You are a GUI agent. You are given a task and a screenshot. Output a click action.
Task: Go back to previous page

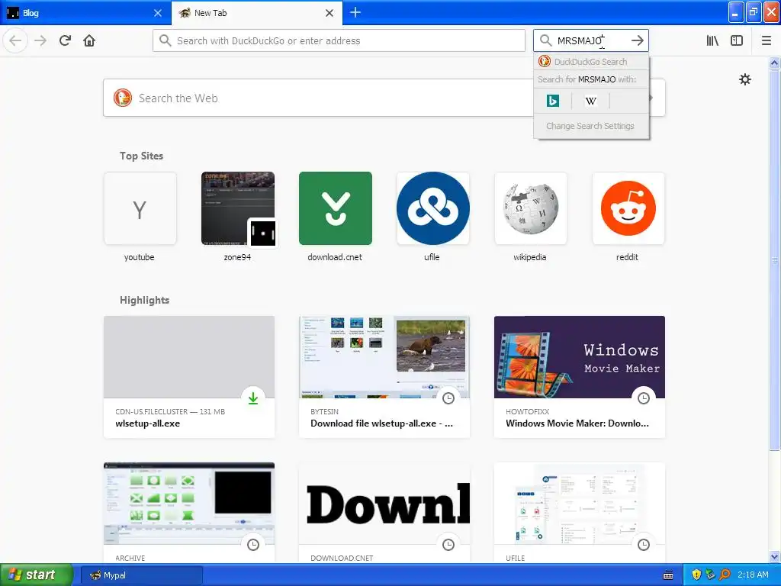coord(15,40)
